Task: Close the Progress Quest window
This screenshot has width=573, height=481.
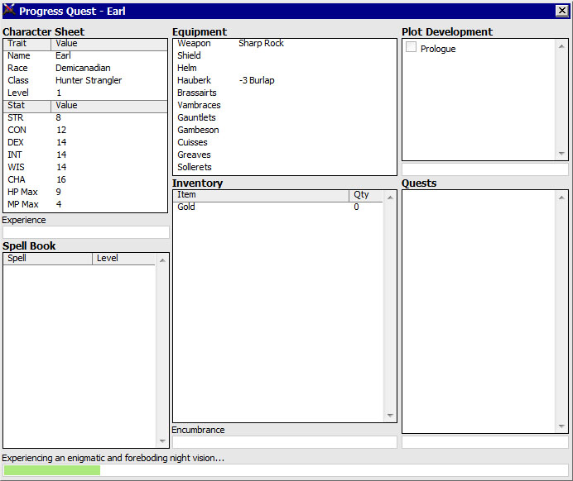Action: click(x=561, y=11)
